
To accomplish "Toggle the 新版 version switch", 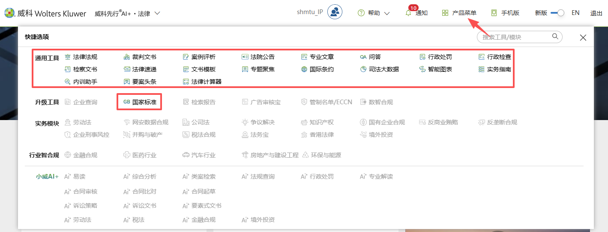I will coord(557,13).
